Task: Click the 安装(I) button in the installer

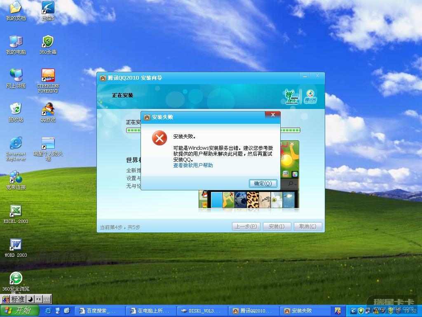Action: click(277, 227)
